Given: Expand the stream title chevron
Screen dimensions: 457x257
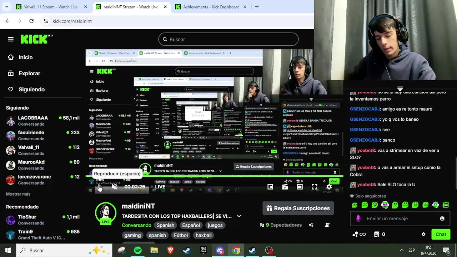Looking at the screenshot, I should (x=239, y=216).
